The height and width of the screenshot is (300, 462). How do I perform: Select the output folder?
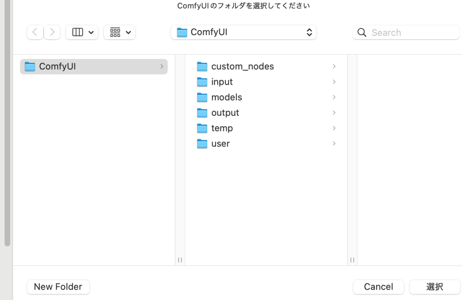click(266, 113)
